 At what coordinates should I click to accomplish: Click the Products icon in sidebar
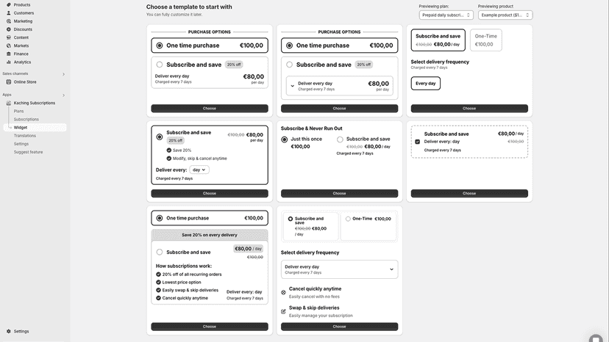pyautogui.click(x=9, y=4)
